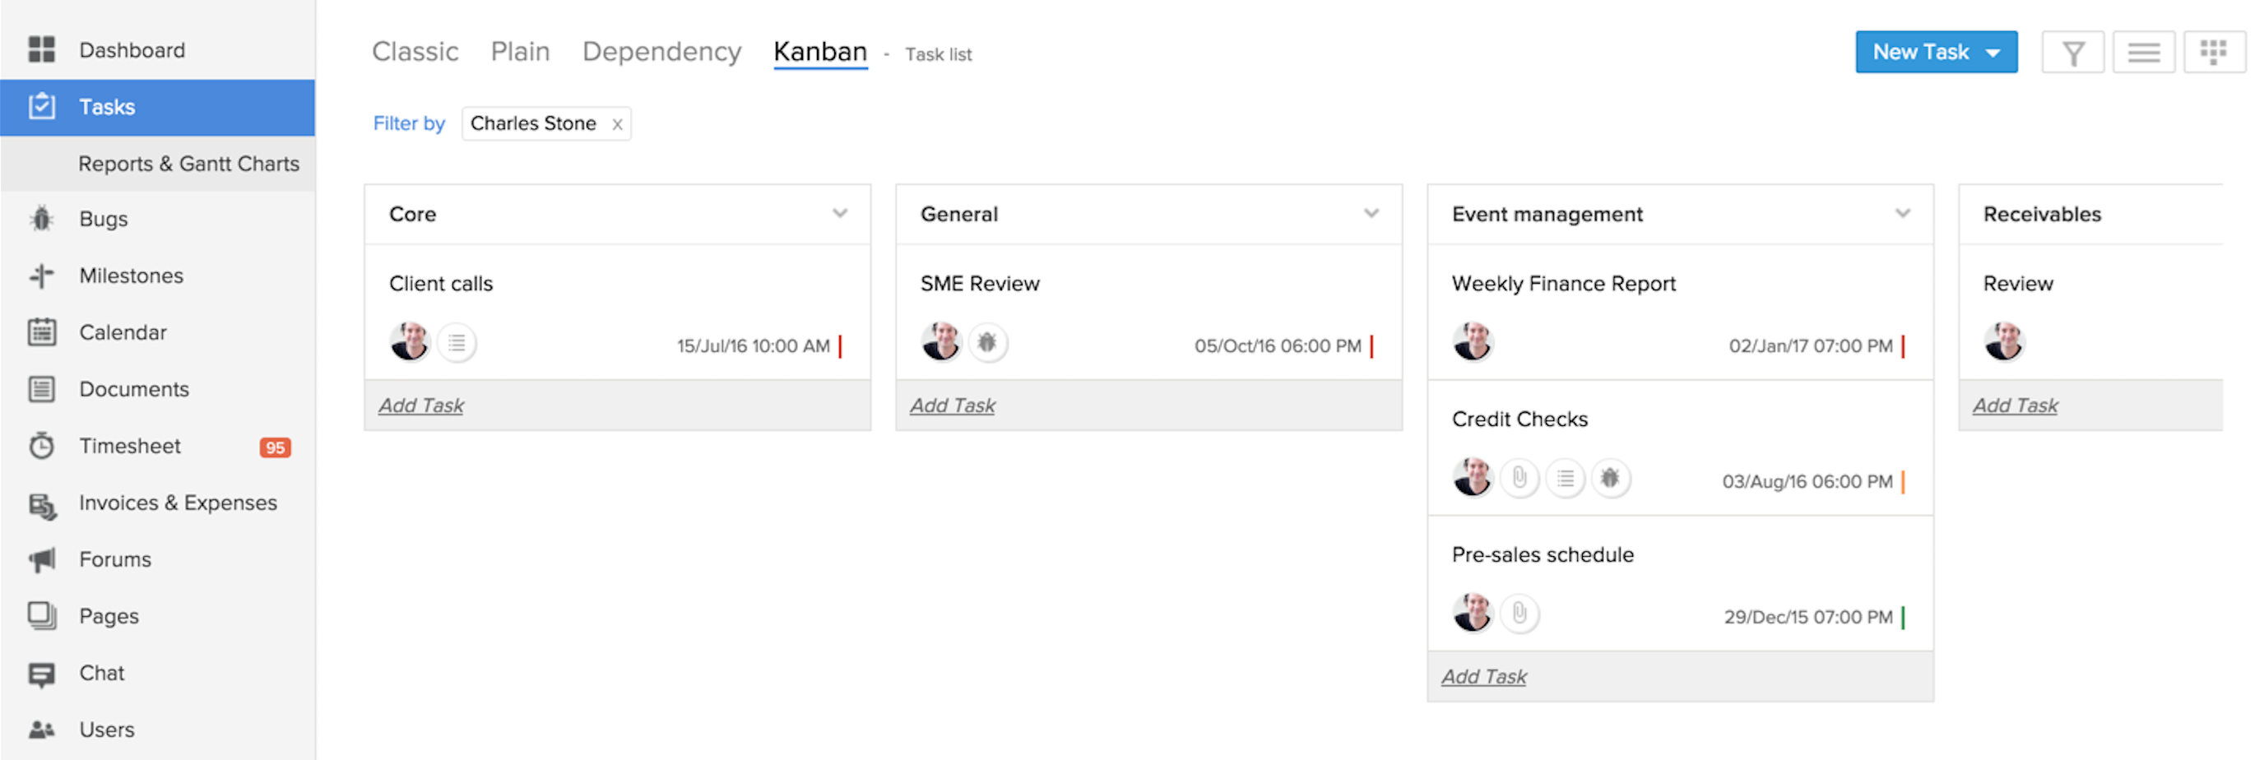Switch to the Dependency view tab

661,52
